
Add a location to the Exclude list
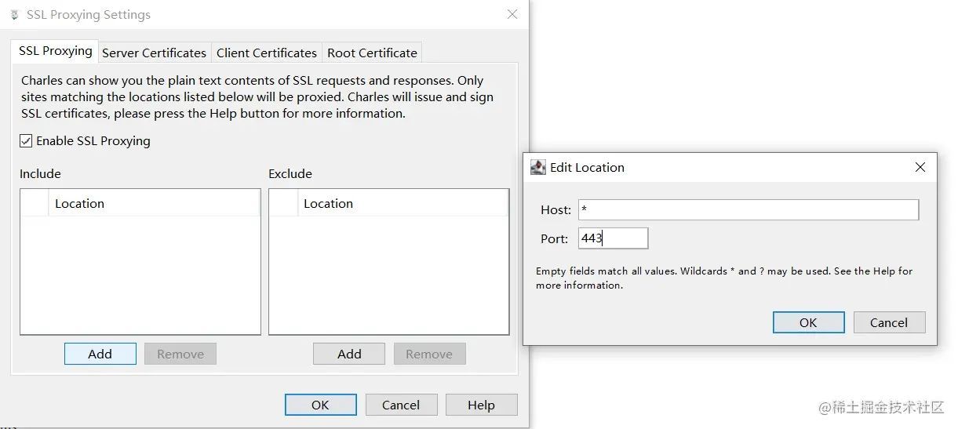[348, 354]
